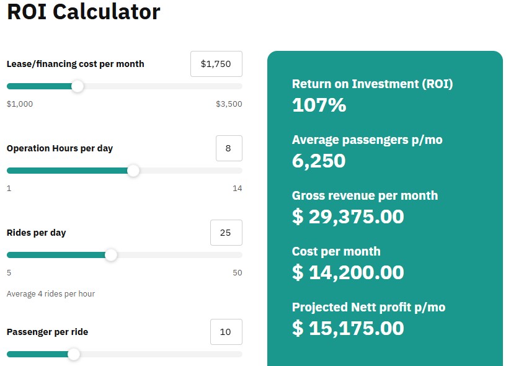Click the "Average 4 rides per hour" hint

pos(51,294)
